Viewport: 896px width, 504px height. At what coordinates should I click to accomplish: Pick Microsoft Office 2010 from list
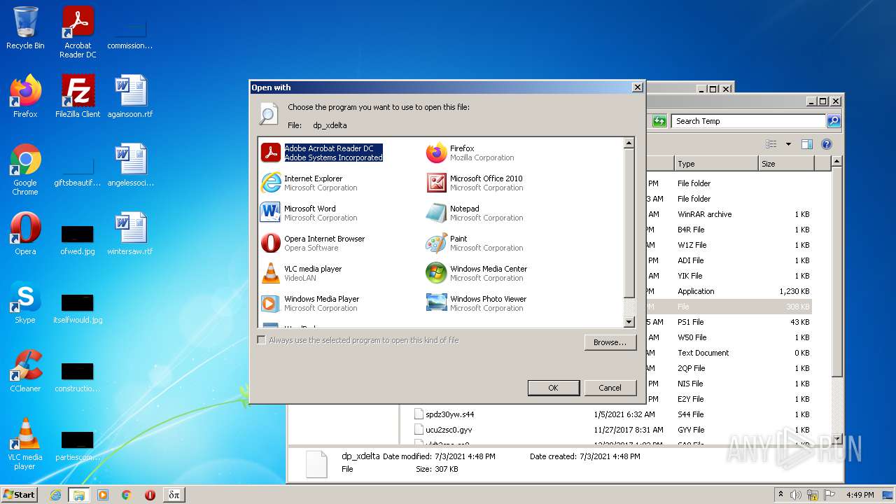(475, 183)
